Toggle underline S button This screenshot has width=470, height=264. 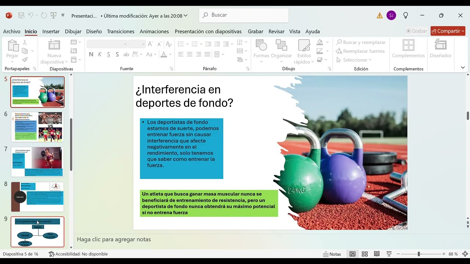(x=109, y=54)
